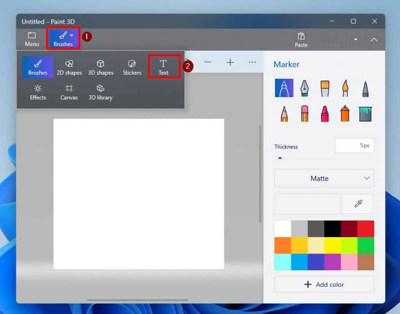Close the Paint 3D window

tap(375, 21)
